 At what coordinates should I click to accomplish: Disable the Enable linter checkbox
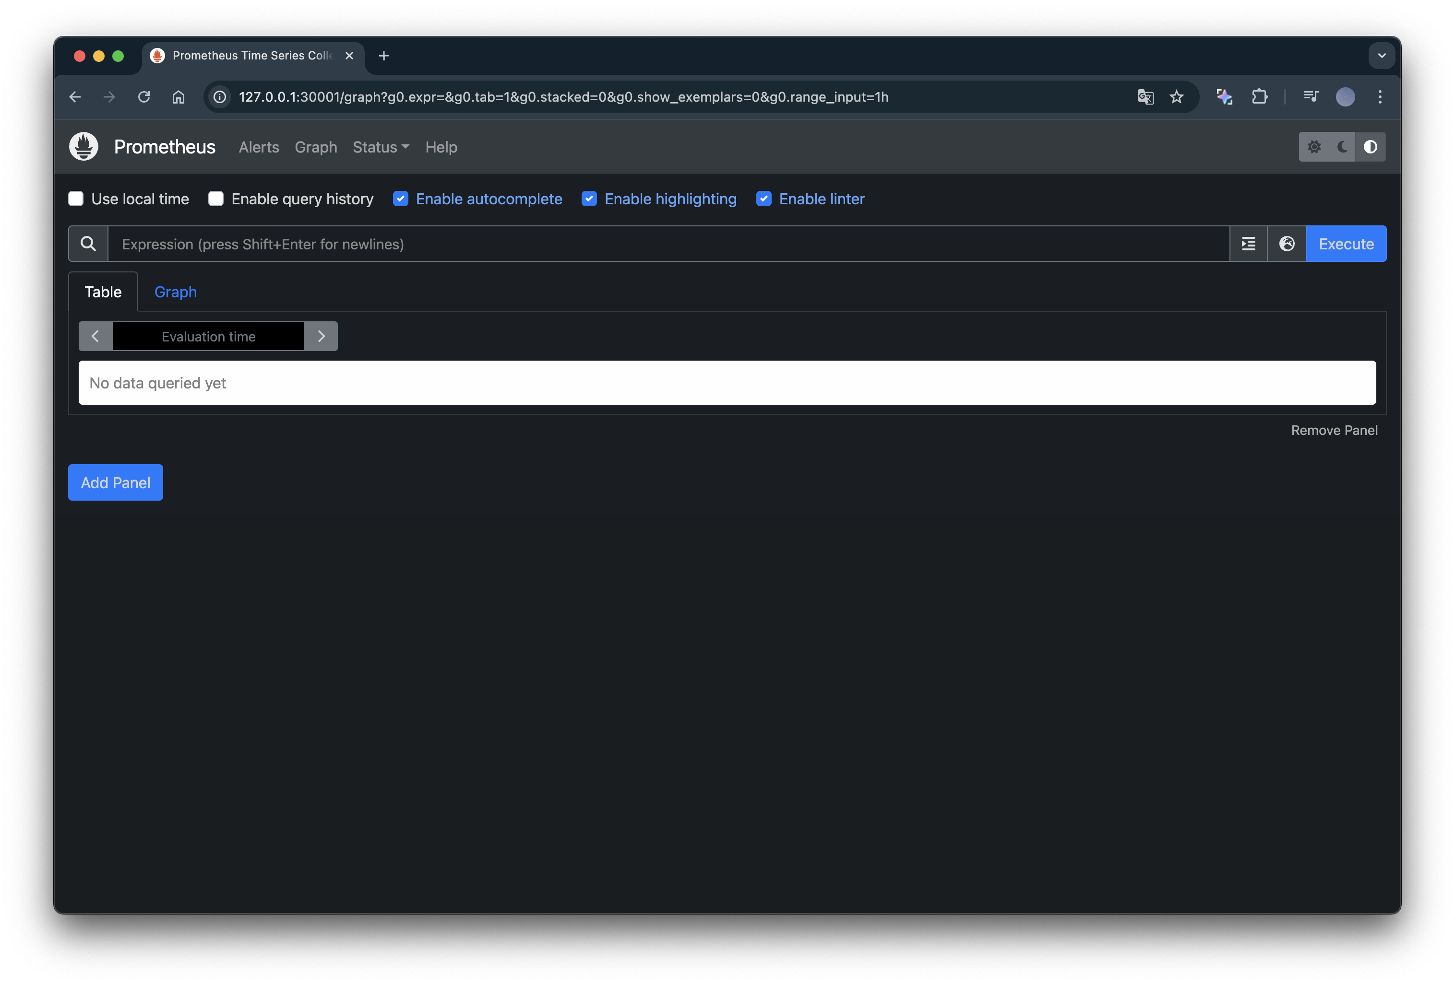click(x=764, y=199)
